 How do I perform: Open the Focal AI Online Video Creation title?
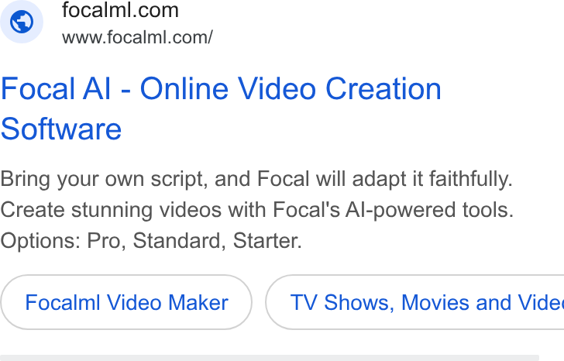click(221, 108)
